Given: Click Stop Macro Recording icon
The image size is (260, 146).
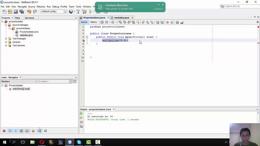Looking at the screenshot, I should tap(172, 22).
